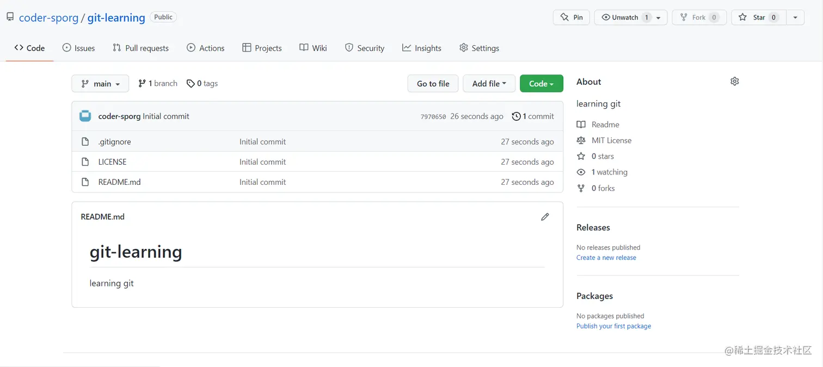Click the MIT License scale icon

click(x=581, y=140)
